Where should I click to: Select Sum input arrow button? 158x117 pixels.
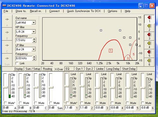[x=7, y=60]
